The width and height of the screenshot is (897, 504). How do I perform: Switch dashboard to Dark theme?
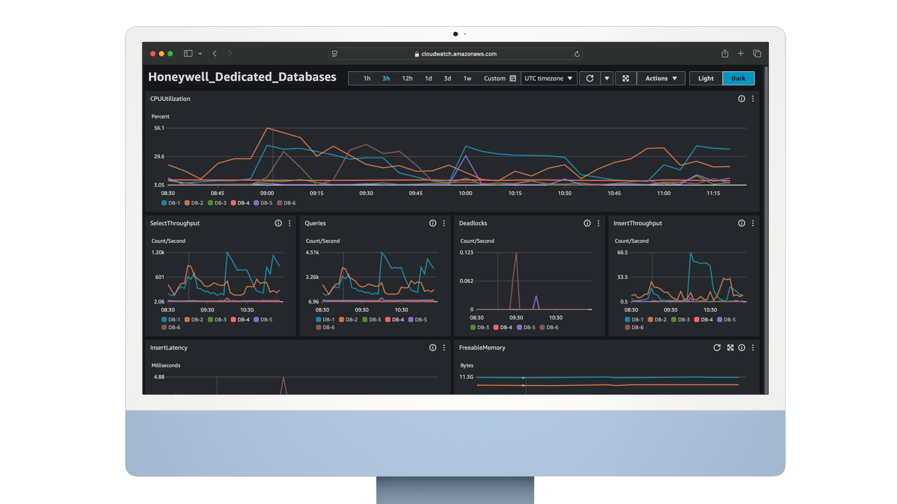(x=738, y=78)
